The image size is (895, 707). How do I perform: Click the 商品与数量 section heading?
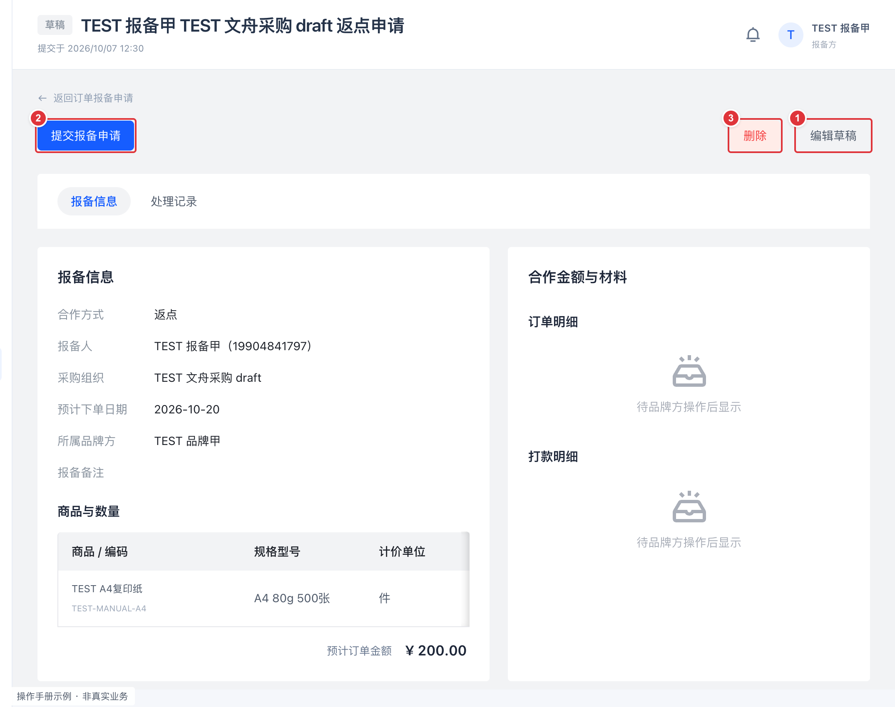(89, 512)
